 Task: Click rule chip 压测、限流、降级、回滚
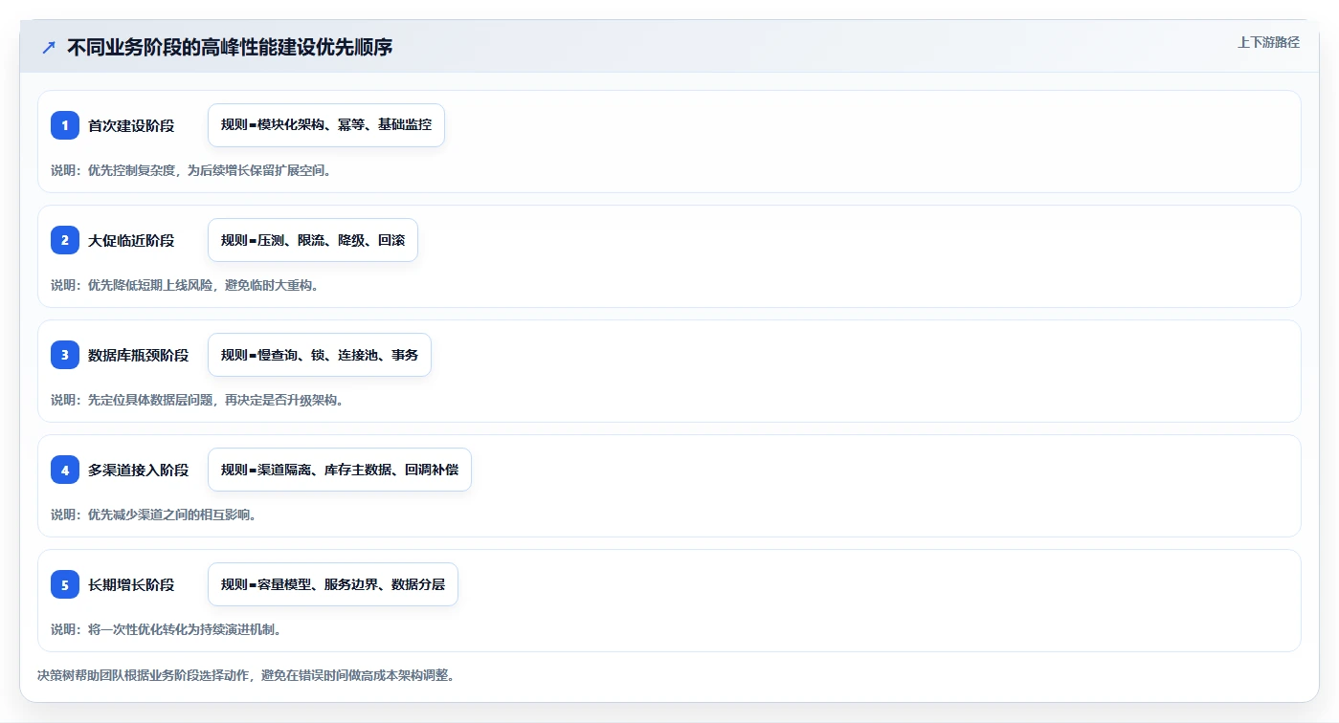pos(313,240)
